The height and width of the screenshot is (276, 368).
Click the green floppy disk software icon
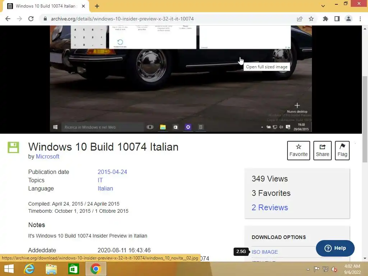[x=13, y=147]
